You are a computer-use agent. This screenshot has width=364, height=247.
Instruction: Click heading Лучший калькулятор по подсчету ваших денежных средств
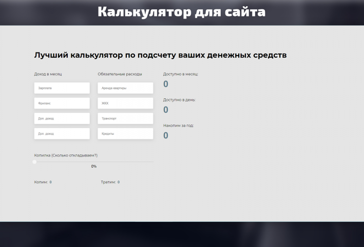pos(160,55)
